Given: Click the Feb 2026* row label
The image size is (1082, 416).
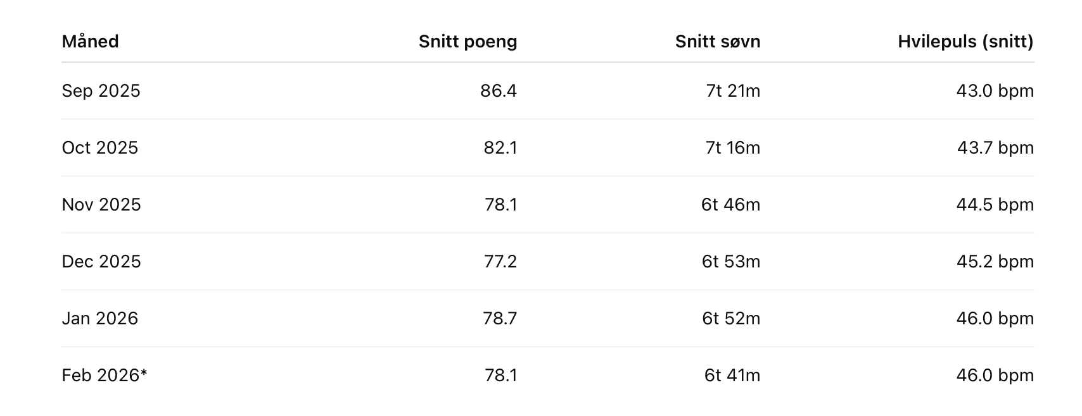Looking at the screenshot, I should tap(104, 376).
